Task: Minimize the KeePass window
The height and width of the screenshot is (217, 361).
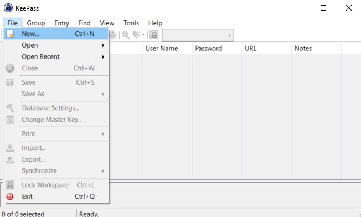Action: pyautogui.click(x=298, y=8)
